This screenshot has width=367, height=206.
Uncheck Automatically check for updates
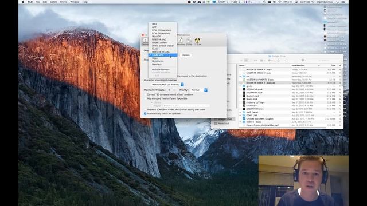coord(145,114)
